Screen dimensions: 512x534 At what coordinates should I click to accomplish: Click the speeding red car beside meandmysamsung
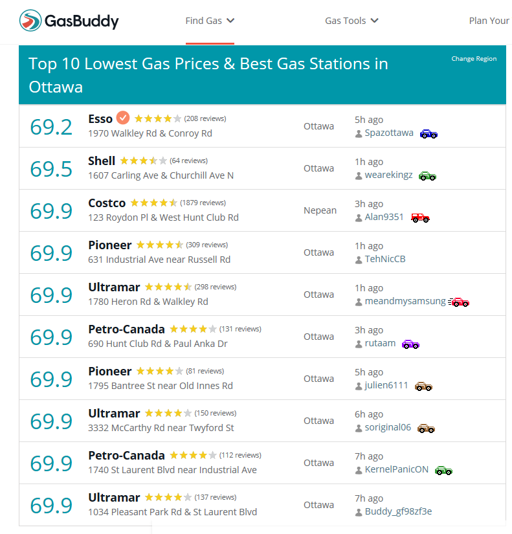(458, 302)
